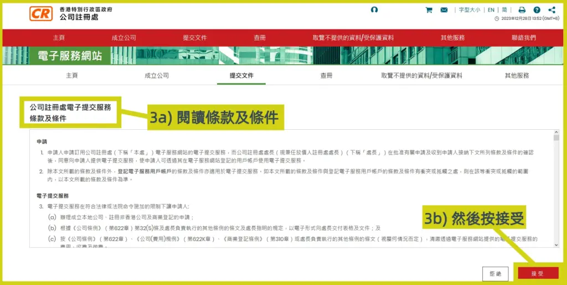Click the terms box scrollbar up arrow
The height and width of the screenshot is (285, 567).
pyautogui.click(x=556, y=134)
